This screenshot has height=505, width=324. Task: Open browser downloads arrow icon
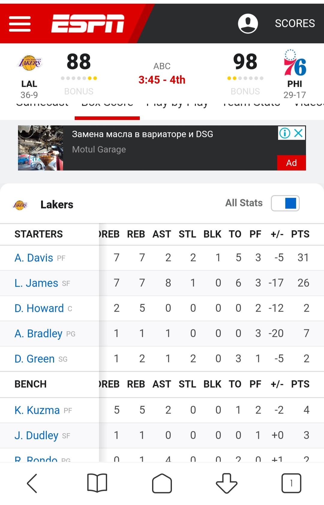click(x=227, y=483)
